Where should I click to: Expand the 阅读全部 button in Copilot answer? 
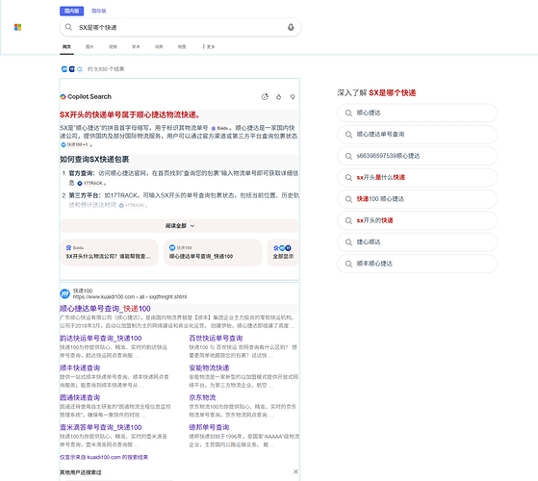180,225
